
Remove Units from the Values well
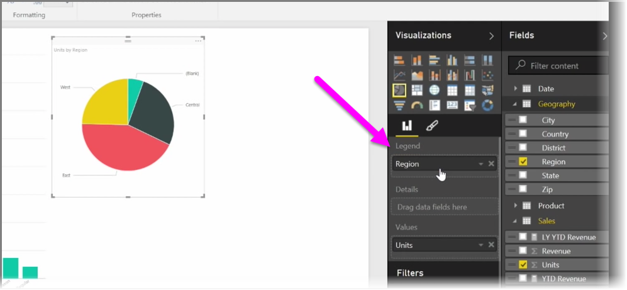(491, 245)
